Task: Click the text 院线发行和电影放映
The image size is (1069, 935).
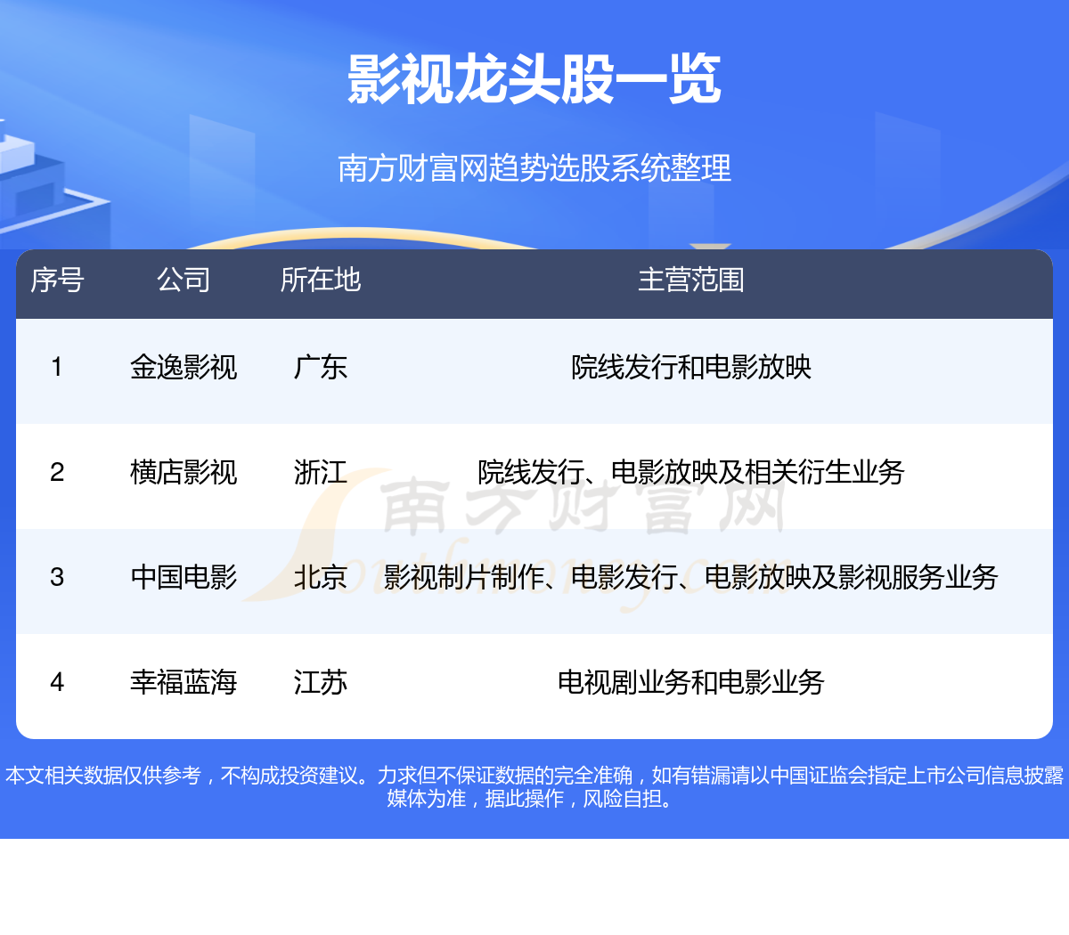Action: pyautogui.click(x=690, y=367)
